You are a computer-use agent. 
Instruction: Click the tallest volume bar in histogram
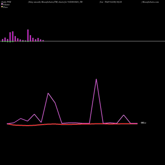click(x=28, y=36)
